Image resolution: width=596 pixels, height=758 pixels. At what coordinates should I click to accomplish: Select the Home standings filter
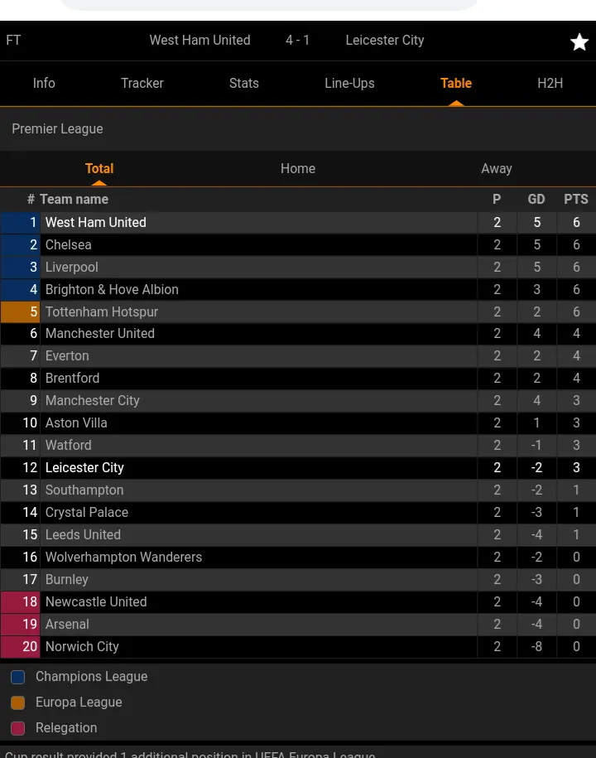(x=298, y=168)
